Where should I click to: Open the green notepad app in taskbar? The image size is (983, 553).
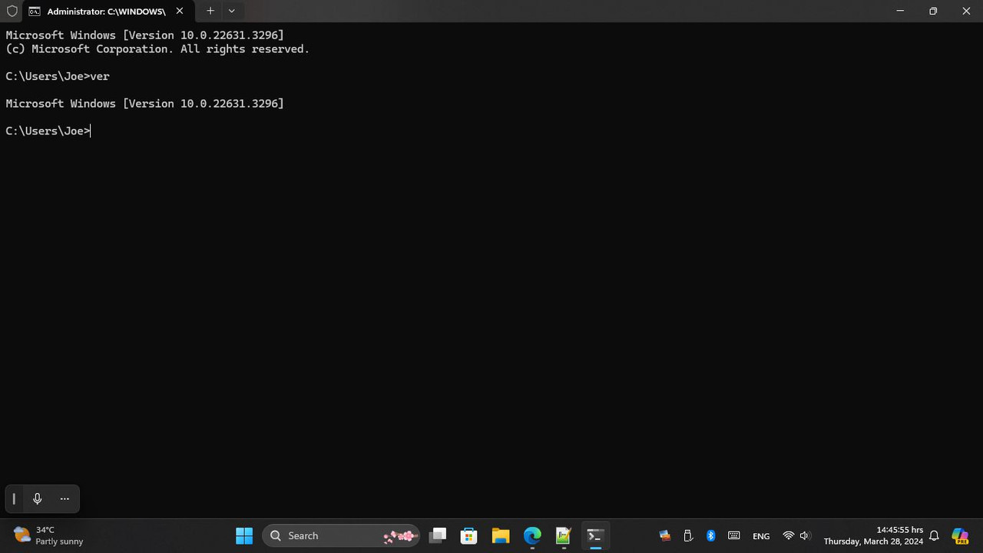point(564,535)
